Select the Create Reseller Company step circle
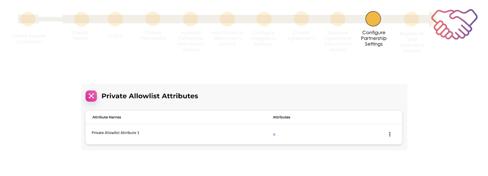This screenshot has height=176, width=488. 28,19
